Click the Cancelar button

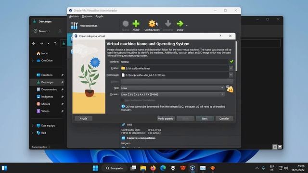coord(224,119)
